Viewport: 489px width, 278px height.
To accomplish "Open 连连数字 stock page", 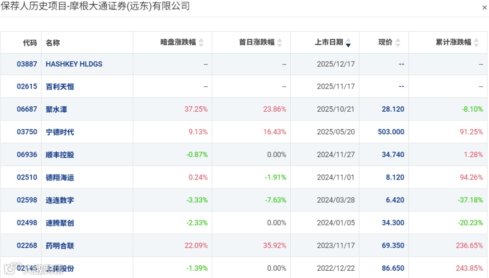I will point(60,200).
